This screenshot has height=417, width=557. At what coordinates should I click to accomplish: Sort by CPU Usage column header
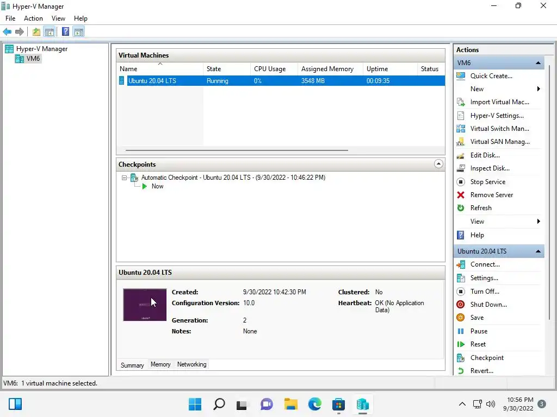(x=274, y=69)
